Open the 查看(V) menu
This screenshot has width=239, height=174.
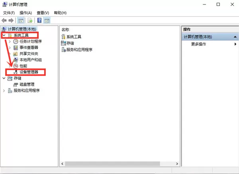43,13
